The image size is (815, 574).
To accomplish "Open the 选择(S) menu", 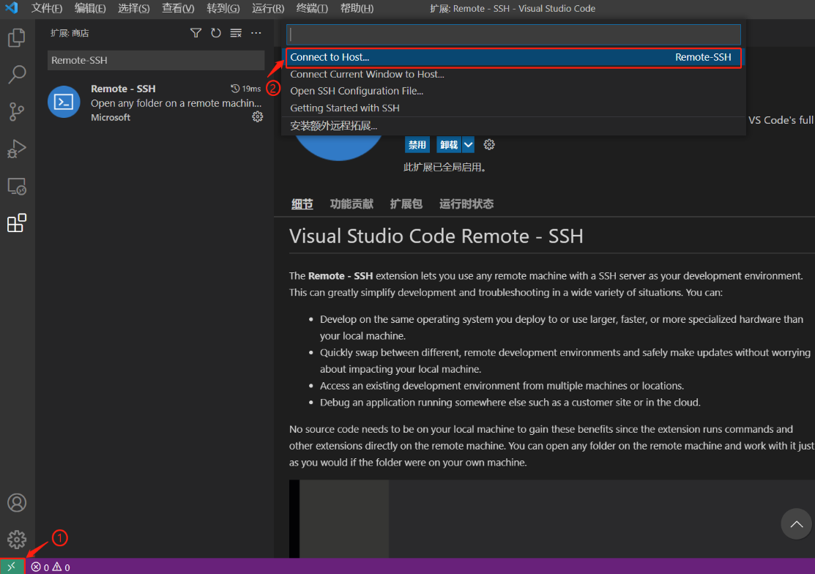I will (x=133, y=8).
